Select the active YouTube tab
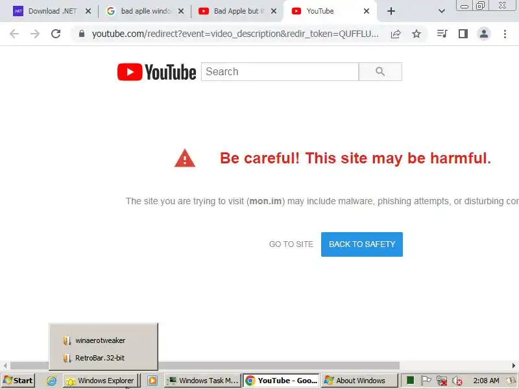This screenshot has width=519, height=389. point(330,11)
